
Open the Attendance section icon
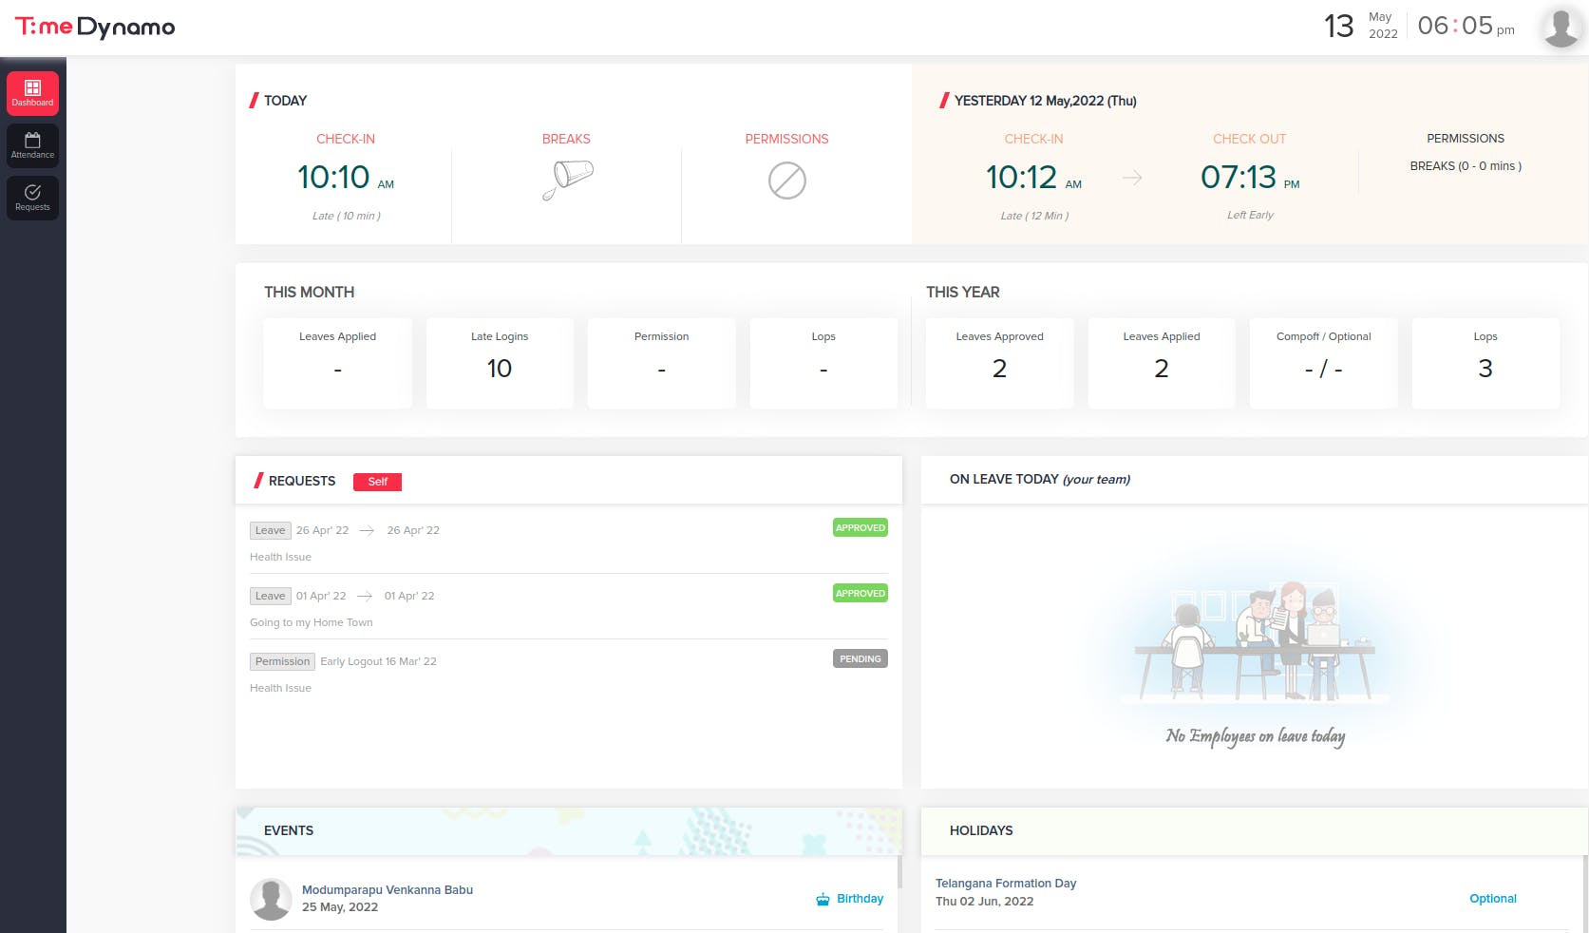[x=32, y=145]
